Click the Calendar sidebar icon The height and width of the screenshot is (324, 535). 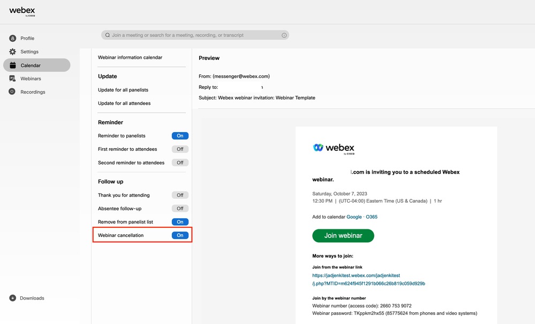point(12,65)
